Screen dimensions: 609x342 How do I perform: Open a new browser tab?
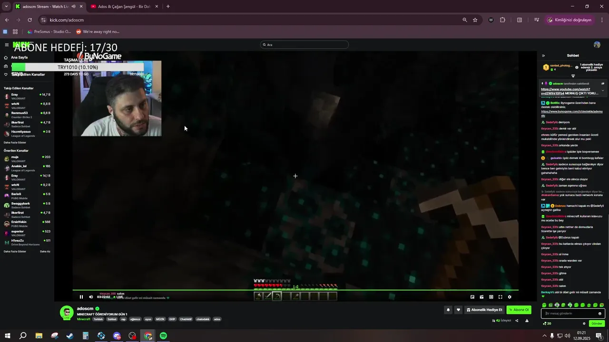tap(168, 7)
